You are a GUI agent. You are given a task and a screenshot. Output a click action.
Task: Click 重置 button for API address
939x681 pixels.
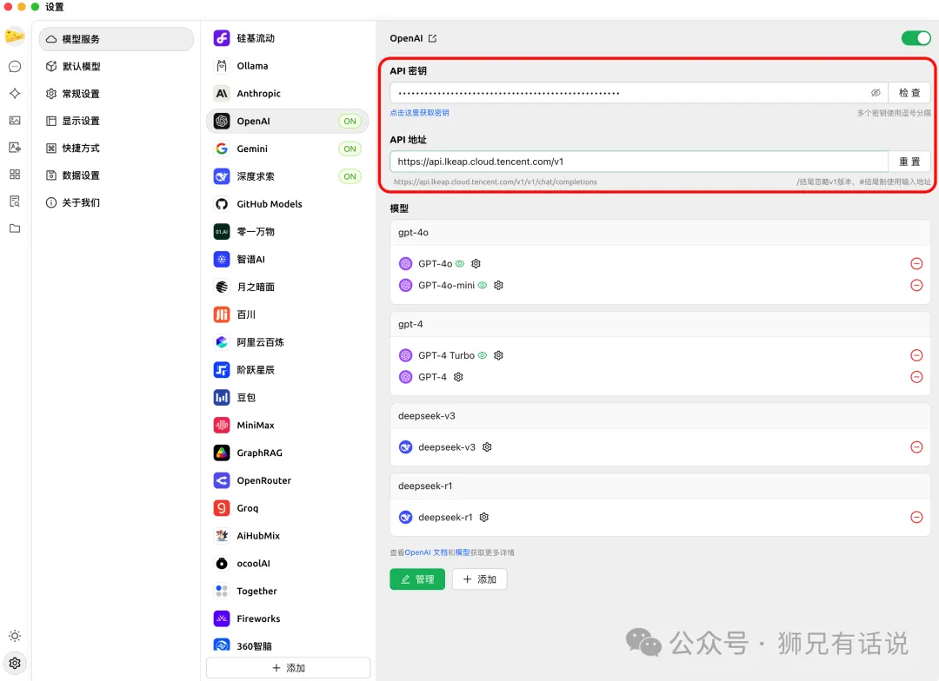point(909,162)
